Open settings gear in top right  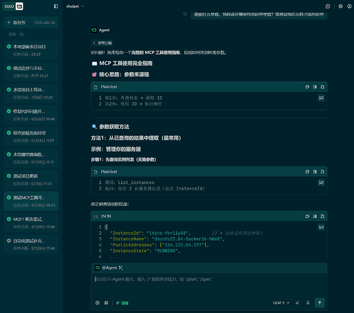[340, 6]
